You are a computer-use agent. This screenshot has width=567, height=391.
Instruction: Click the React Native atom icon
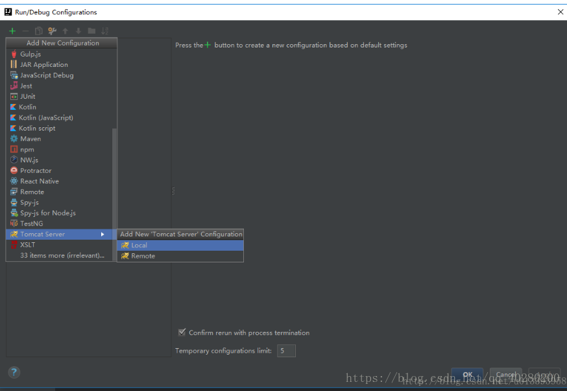[14, 181]
